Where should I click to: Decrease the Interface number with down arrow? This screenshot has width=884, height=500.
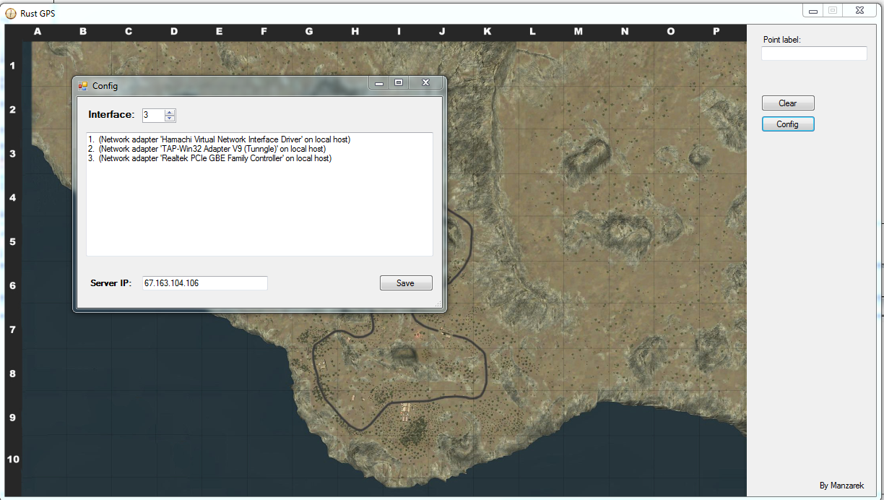tap(170, 118)
